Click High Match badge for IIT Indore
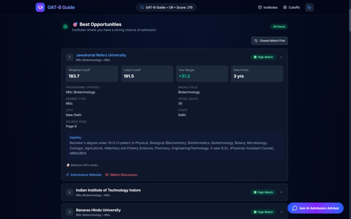 tap(263, 192)
